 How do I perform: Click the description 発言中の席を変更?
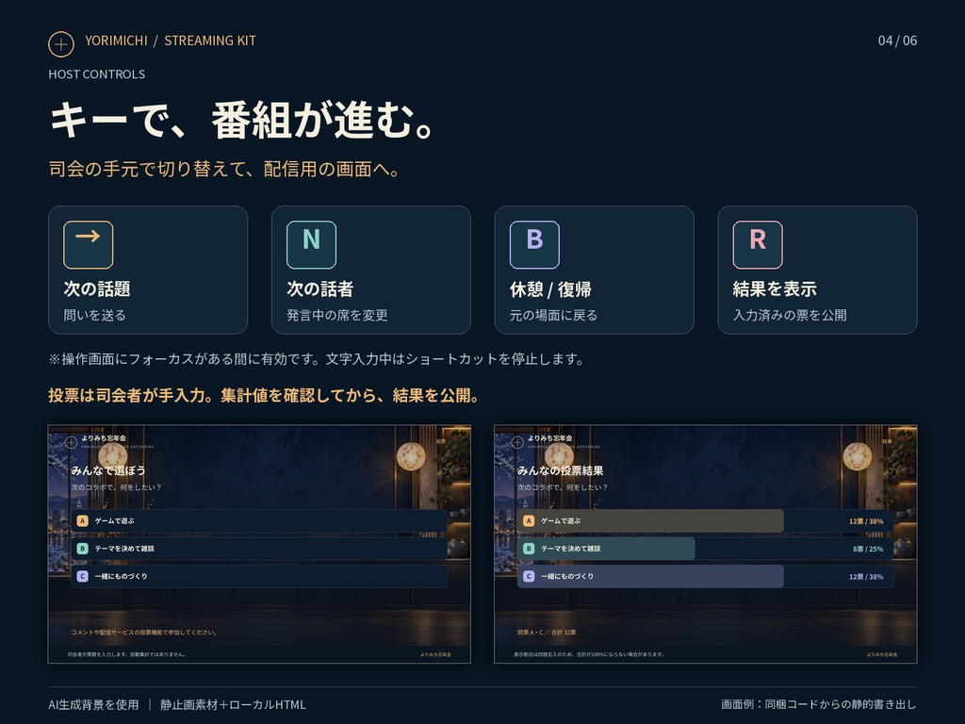(x=337, y=315)
